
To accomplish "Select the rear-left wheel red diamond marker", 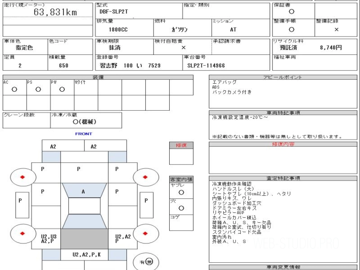I will tap(22, 233).
